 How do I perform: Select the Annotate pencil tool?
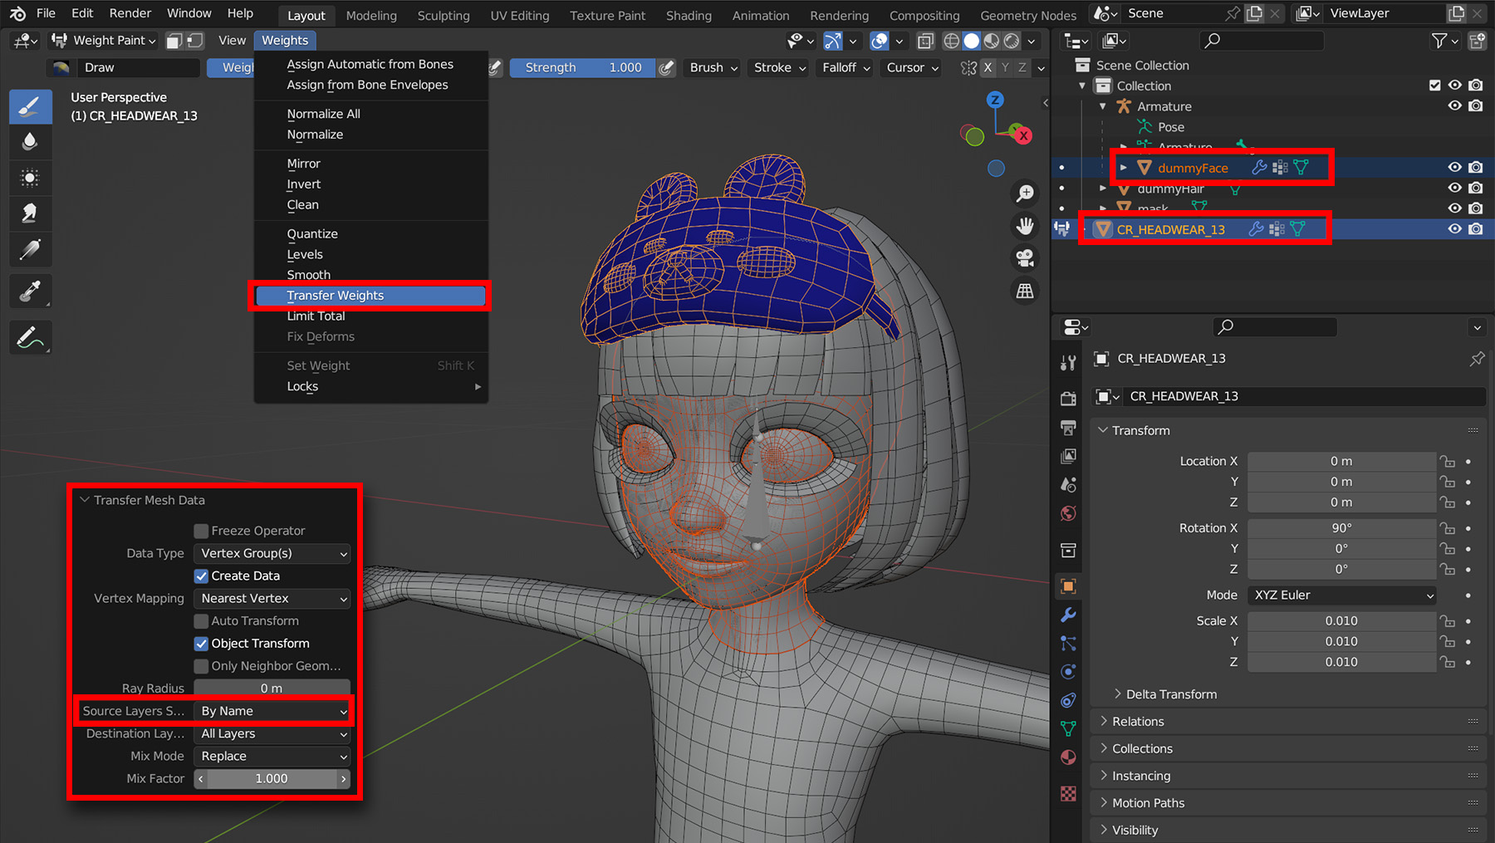30,338
